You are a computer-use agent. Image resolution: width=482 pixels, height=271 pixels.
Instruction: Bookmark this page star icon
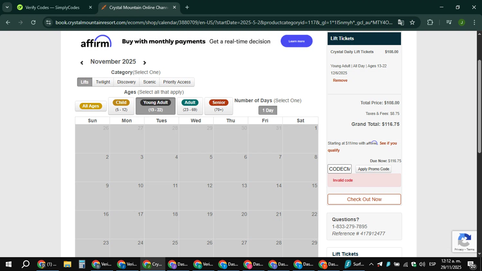tap(412, 23)
